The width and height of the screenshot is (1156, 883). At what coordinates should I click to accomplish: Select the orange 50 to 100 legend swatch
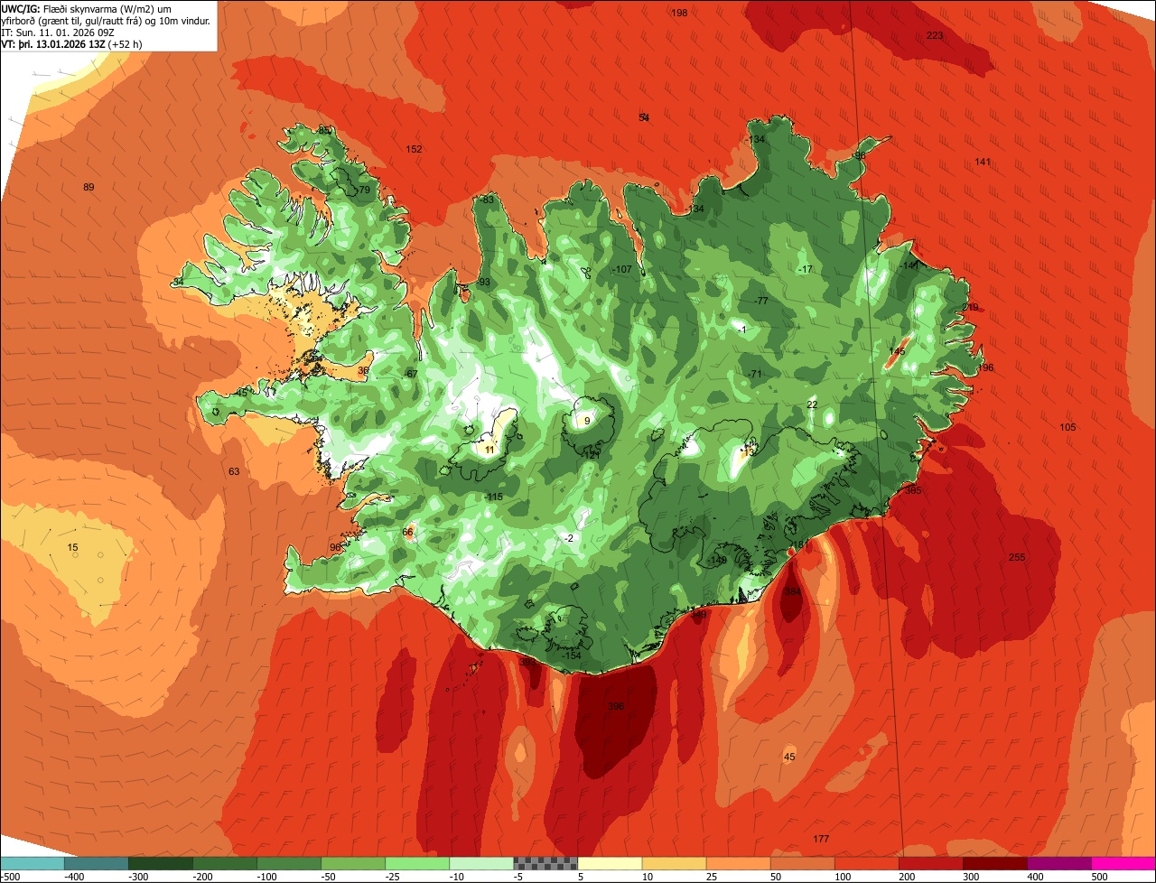(x=801, y=863)
